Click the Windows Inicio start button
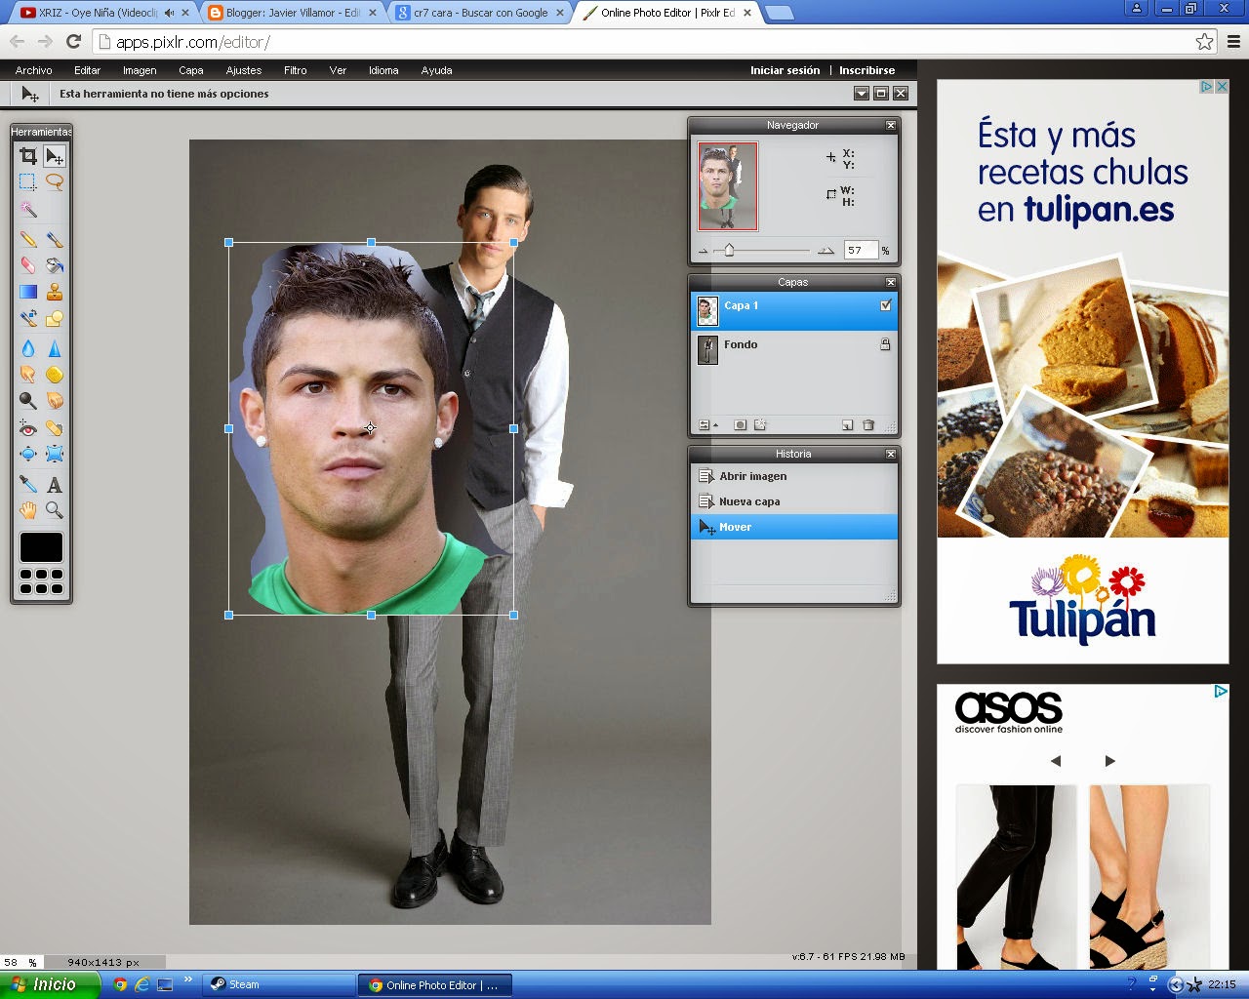This screenshot has height=999, width=1249. 49,984
